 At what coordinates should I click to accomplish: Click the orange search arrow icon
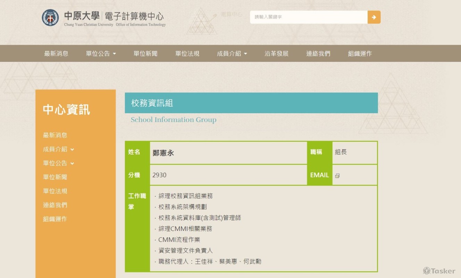[374, 17]
